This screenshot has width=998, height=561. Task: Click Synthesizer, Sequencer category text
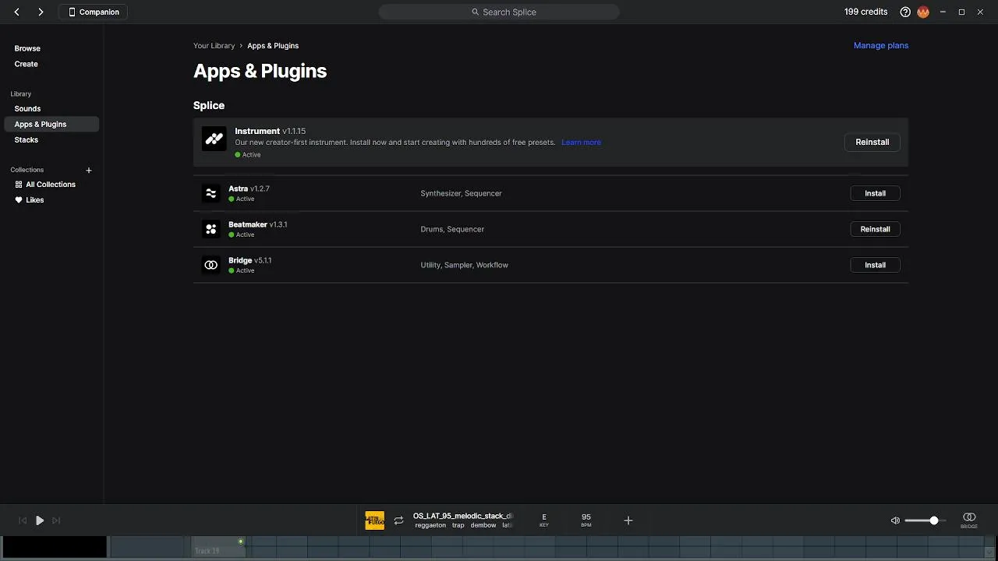(x=461, y=193)
